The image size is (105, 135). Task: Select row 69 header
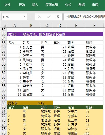click(4, 103)
